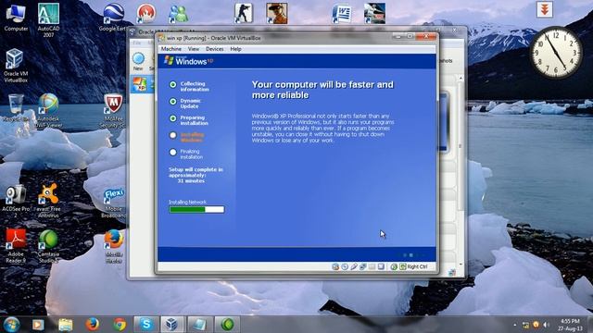Screen dimensions: 593x333
Task: Click the red flame desktop icon
Action: [x=146, y=14]
